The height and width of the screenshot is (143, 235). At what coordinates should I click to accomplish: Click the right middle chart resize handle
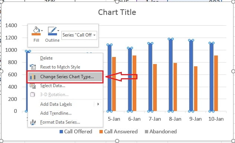tap(233, 71)
